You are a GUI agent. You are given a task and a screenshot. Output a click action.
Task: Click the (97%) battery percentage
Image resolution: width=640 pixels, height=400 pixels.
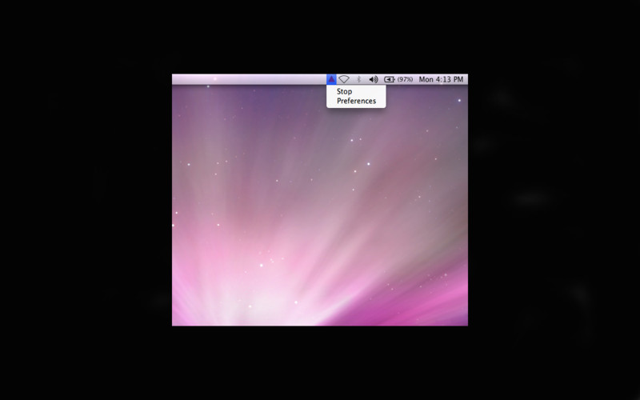pos(405,79)
